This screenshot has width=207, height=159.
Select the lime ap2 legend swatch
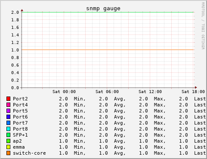8,141
